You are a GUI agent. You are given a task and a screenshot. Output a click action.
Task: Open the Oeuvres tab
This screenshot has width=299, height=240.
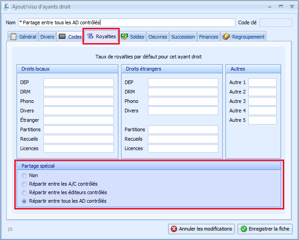[x=157, y=37]
